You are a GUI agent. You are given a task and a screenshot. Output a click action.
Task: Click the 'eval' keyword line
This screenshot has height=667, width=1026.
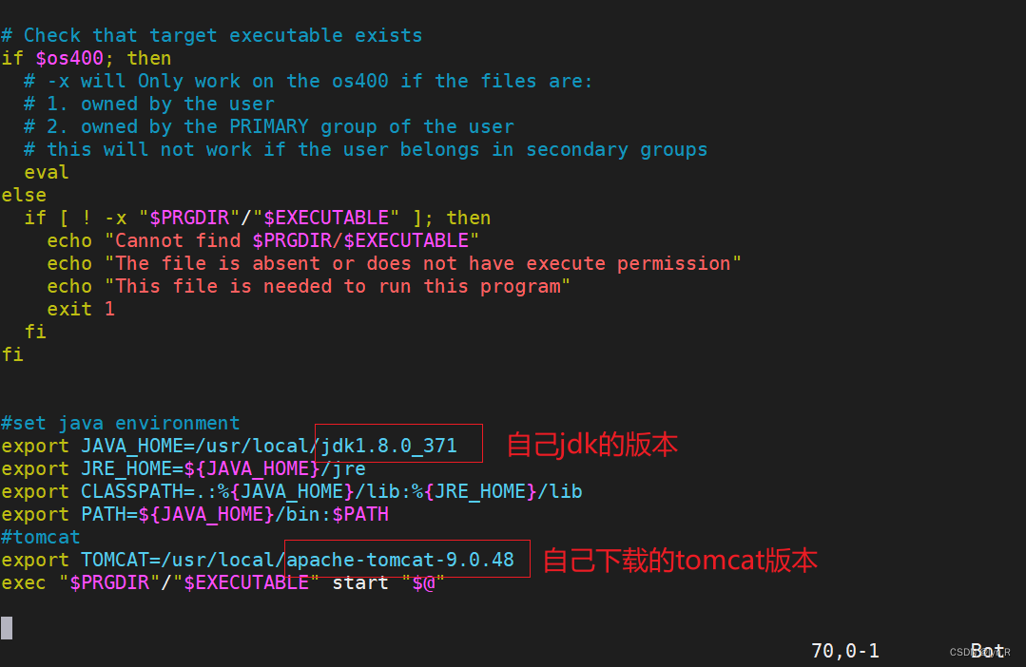47,172
